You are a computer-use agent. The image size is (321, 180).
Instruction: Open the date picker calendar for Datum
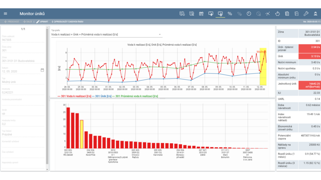[42, 70]
